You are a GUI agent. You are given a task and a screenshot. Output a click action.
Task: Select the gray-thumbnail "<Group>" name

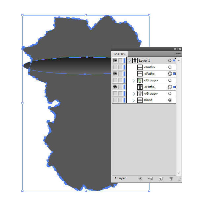click(x=151, y=94)
